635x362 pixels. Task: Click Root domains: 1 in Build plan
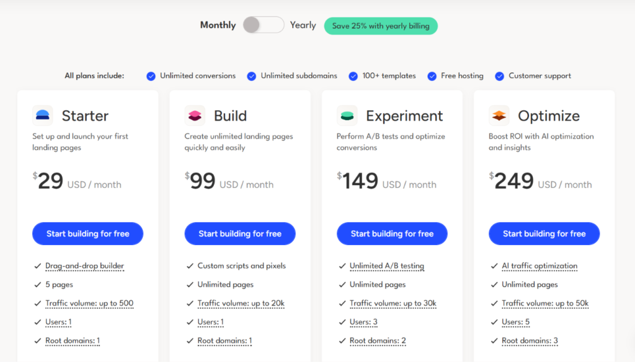tap(224, 340)
